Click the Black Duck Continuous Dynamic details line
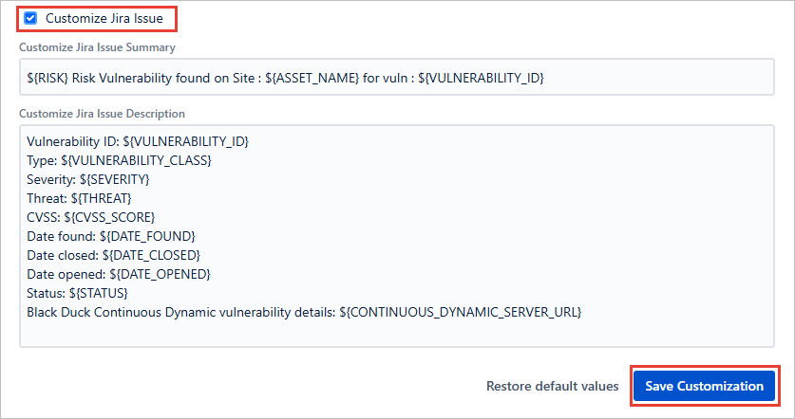The image size is (795, 419). tap(304, 312)
